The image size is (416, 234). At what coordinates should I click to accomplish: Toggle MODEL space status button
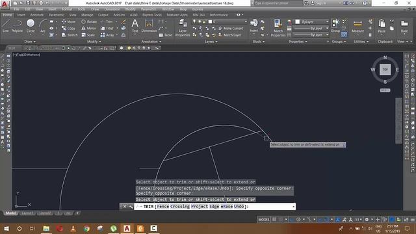coord(264,220)
